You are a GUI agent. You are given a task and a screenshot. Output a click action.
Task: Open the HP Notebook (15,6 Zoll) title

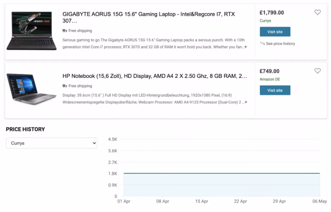pos(155,76)
